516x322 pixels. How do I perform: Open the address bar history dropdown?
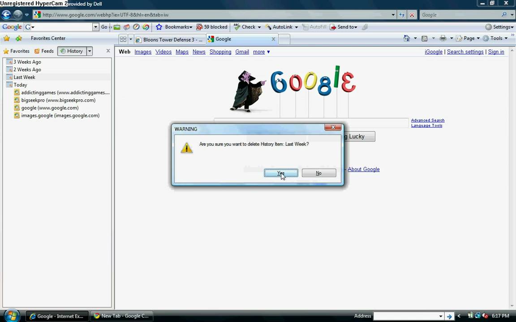coord(393,15)
